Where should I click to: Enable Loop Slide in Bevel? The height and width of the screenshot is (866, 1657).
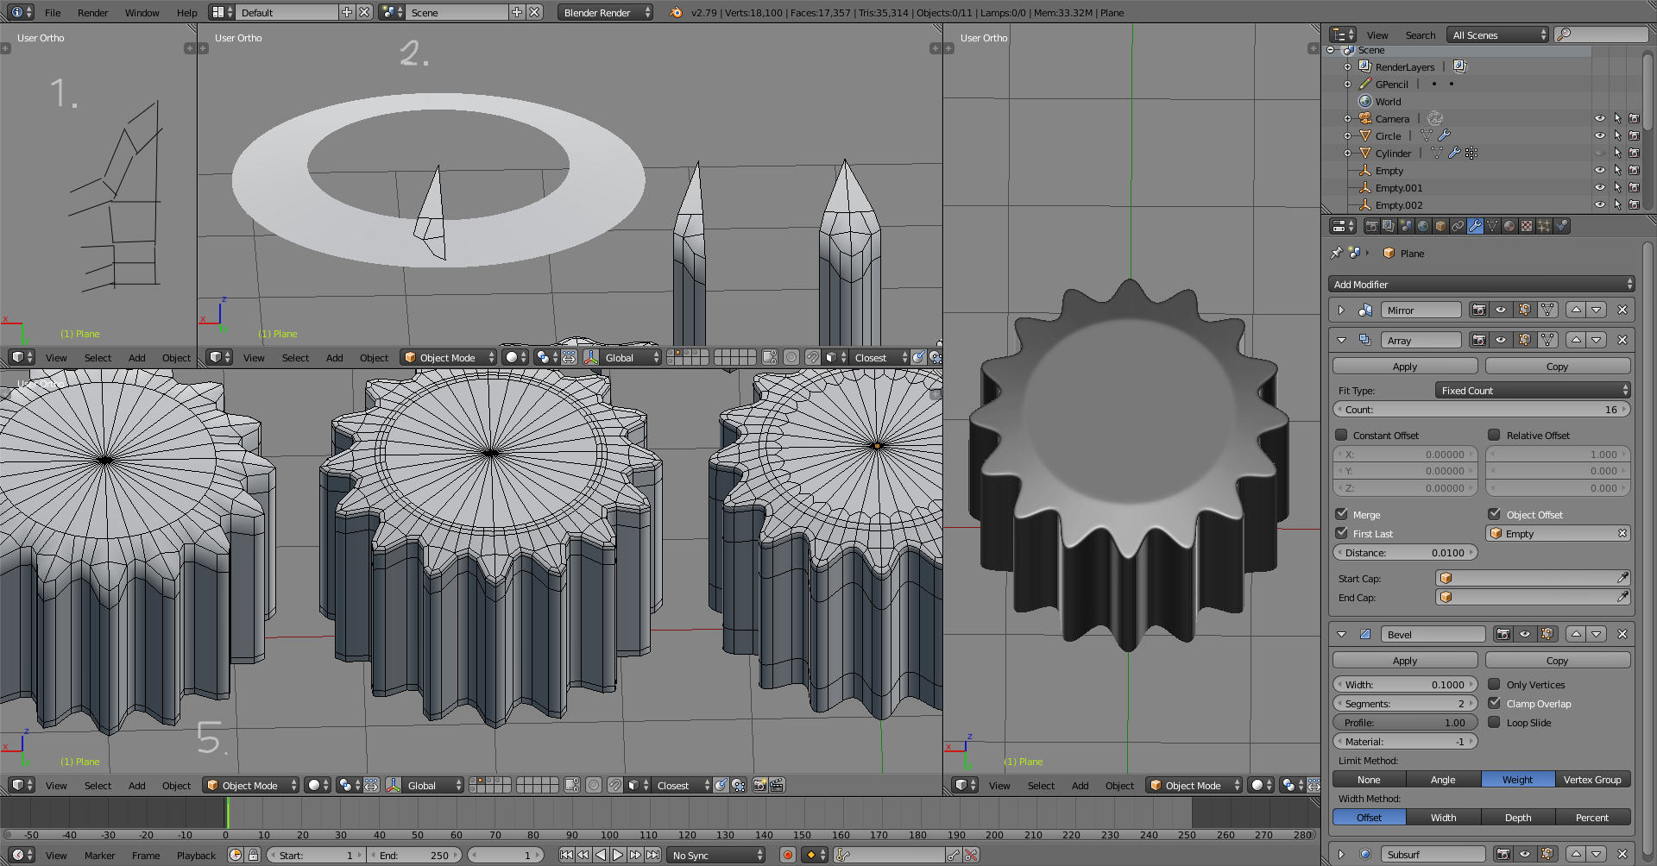click(1494, 722)
